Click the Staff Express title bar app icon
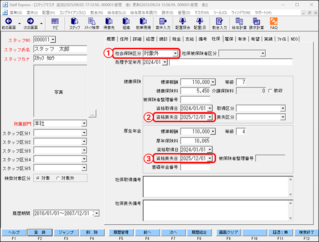 (x=5, y=5)
